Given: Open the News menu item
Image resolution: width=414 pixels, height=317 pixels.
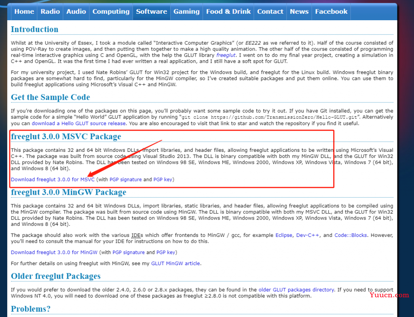Looking at the screenshot, I should pos(299,12).
